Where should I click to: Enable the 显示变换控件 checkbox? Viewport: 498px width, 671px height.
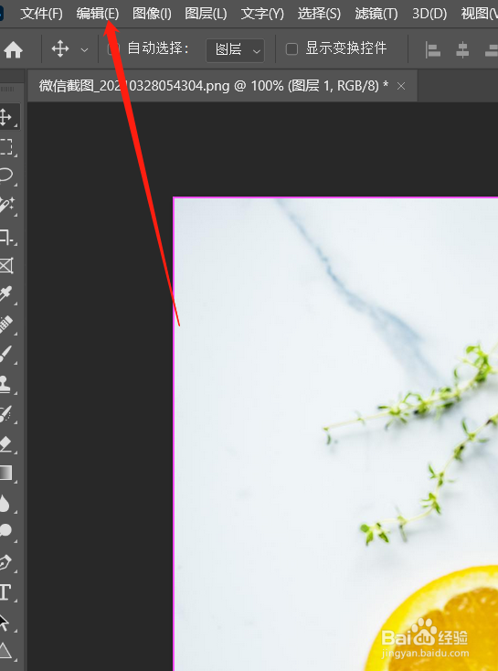click(x=291, y=48)
